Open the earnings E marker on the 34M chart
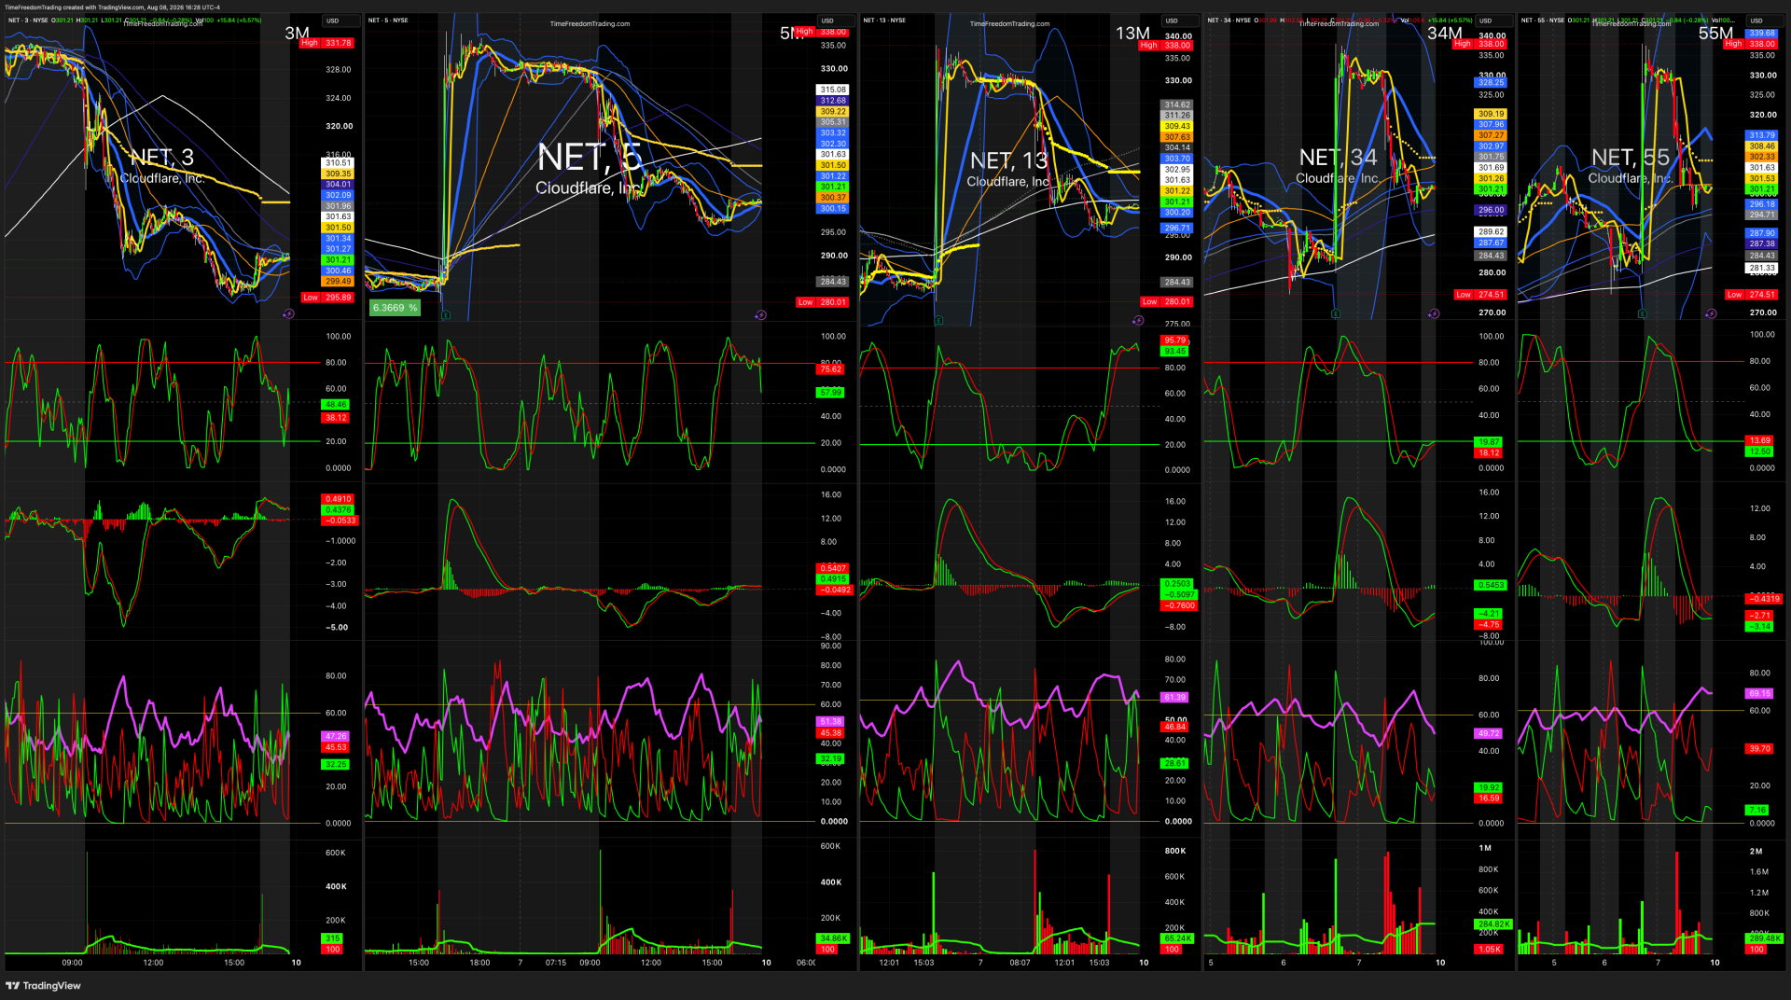The height and width of the screenshot is (1000, 1791). pyautogui.click(x=1336, y=314)
